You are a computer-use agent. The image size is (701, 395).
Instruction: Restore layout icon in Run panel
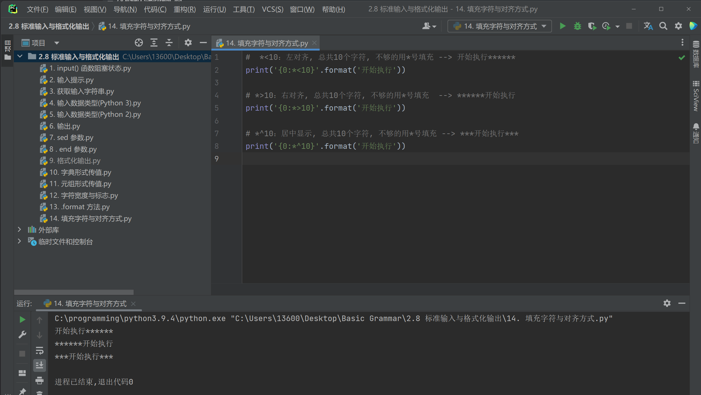click(22, 373)
